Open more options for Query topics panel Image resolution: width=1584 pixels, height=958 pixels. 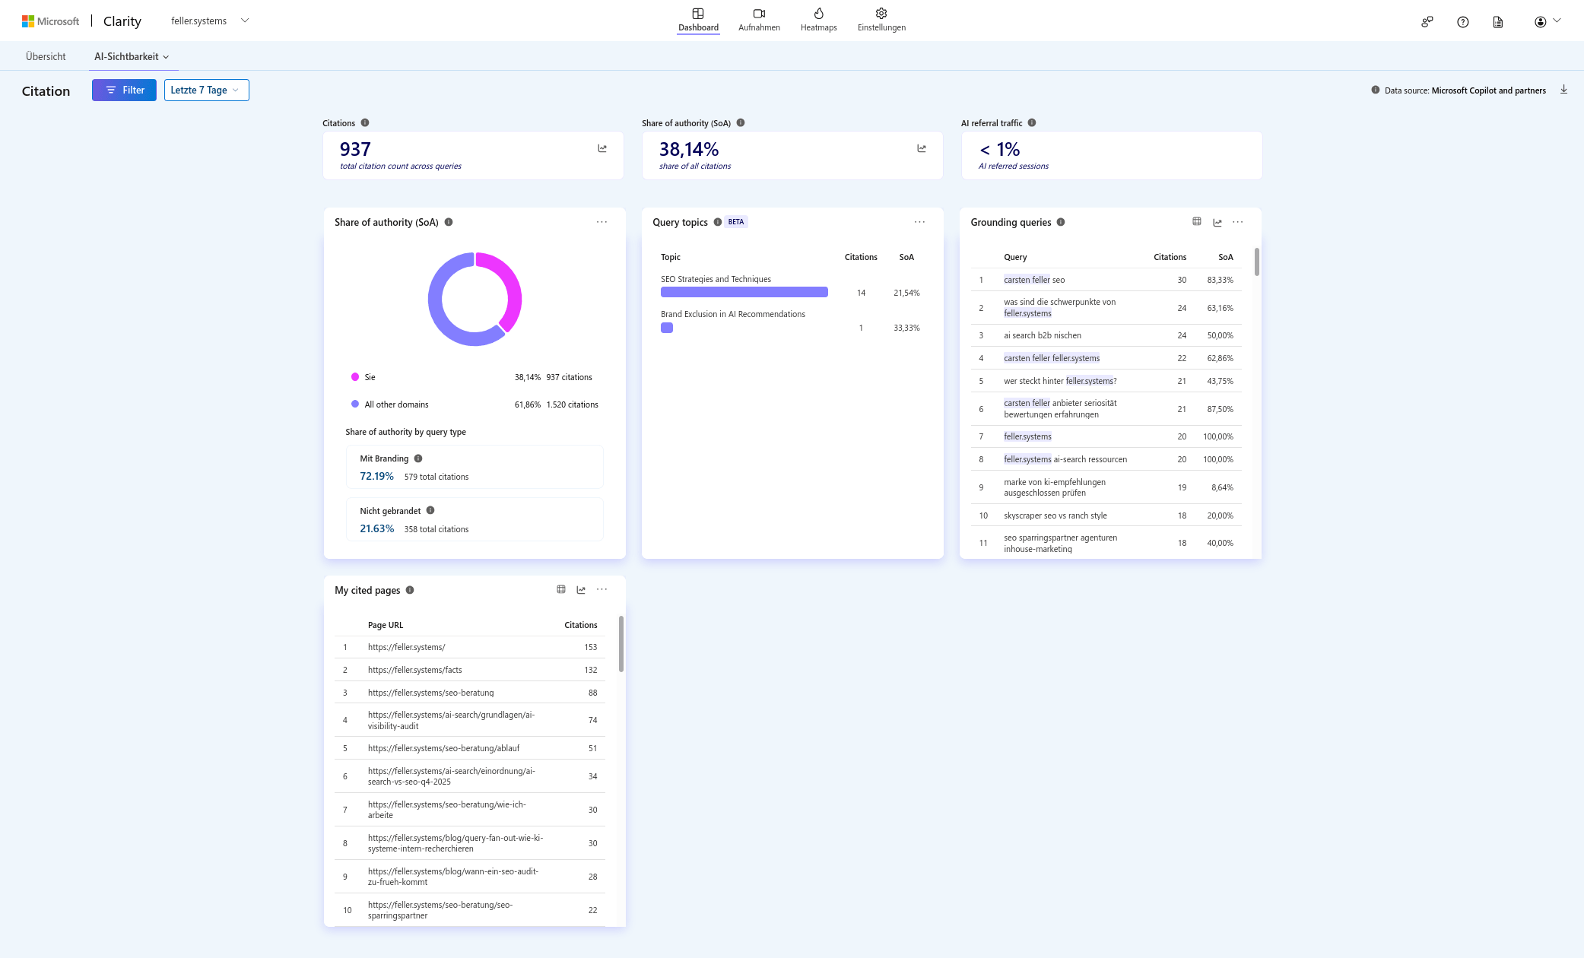[x=919, y=222]
